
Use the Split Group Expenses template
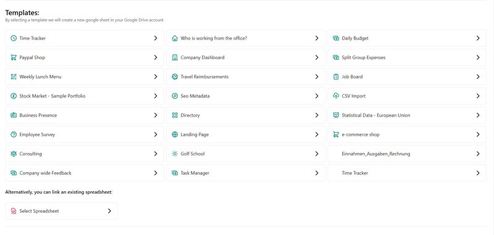coord(407,57)
